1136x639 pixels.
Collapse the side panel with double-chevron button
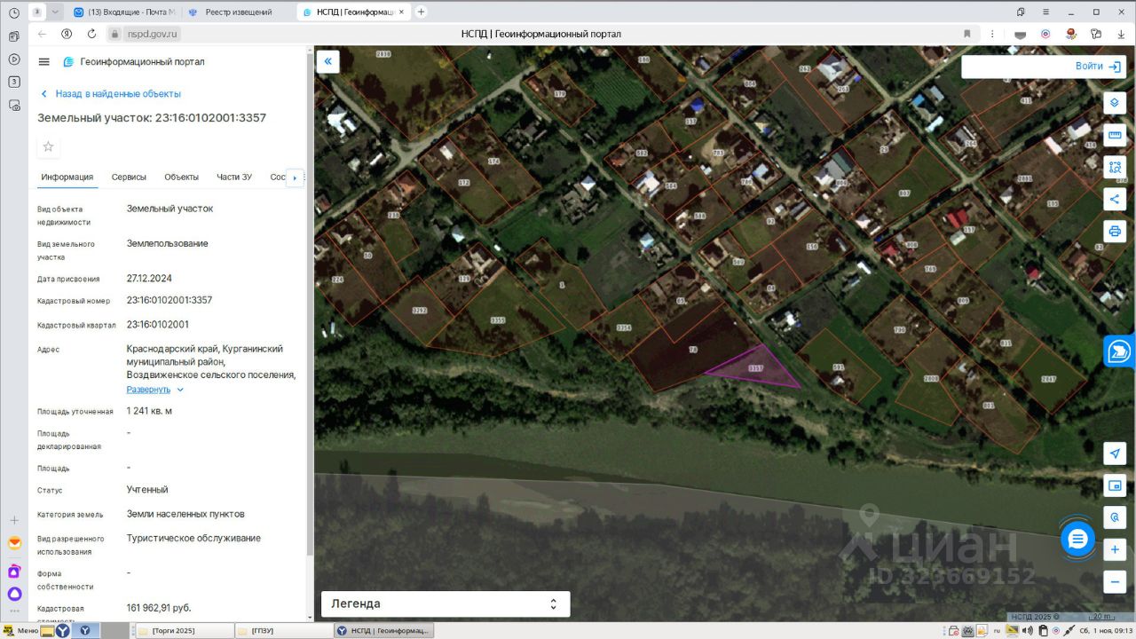(328, 61)
